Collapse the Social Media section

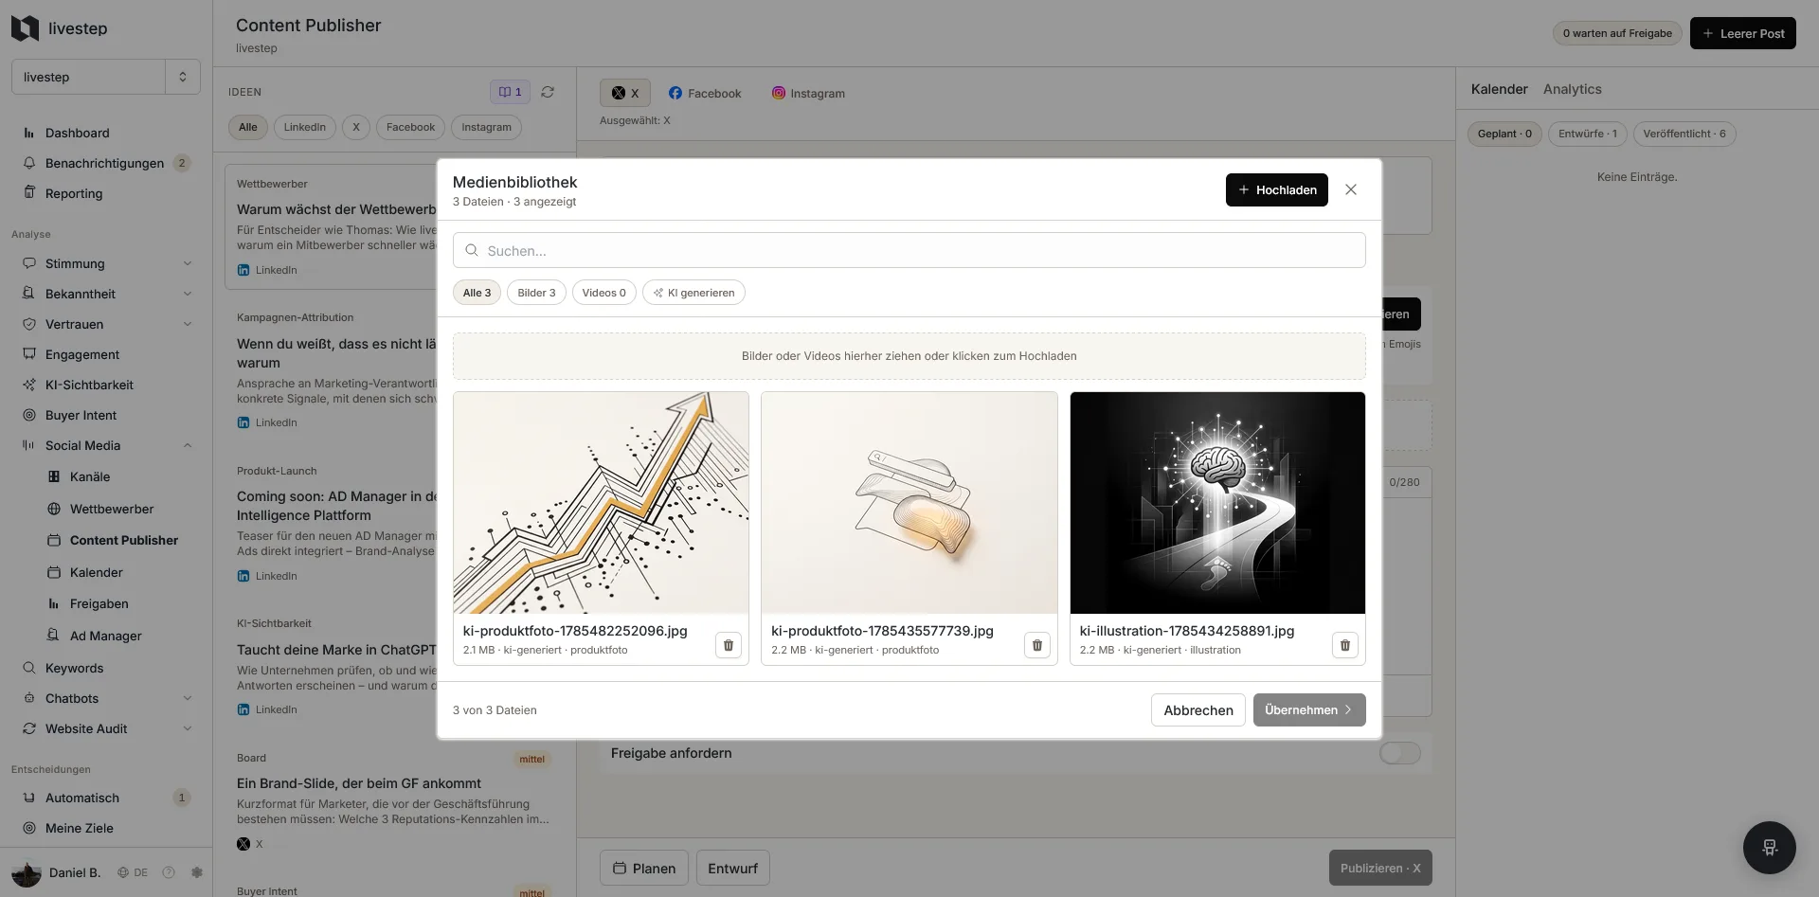pos(187,445)
